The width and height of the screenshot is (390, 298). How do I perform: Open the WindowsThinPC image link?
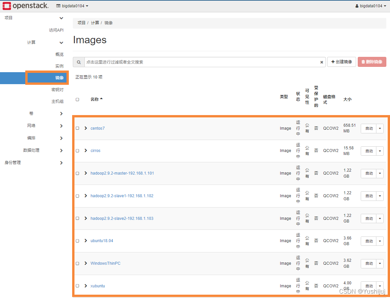[x=105, y=263]
